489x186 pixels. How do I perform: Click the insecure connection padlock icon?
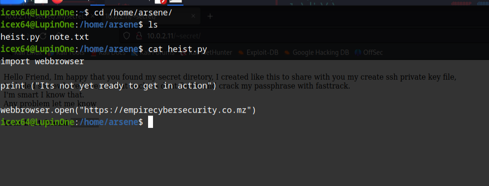coord(139,36)
